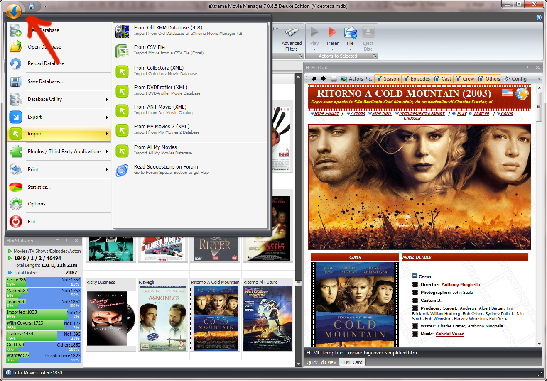Open customize quick access toolbar dropdown arrow
547x381 pixels.
[x=45, y=6]
